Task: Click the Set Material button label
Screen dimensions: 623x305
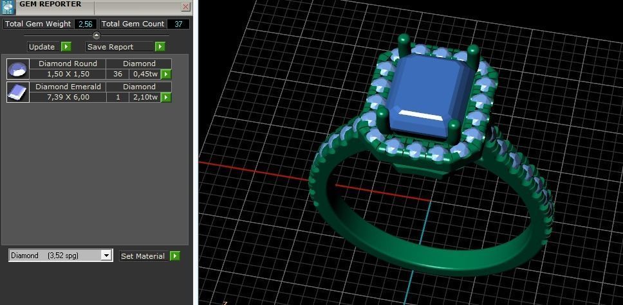Action: click(x=144, y=256)
